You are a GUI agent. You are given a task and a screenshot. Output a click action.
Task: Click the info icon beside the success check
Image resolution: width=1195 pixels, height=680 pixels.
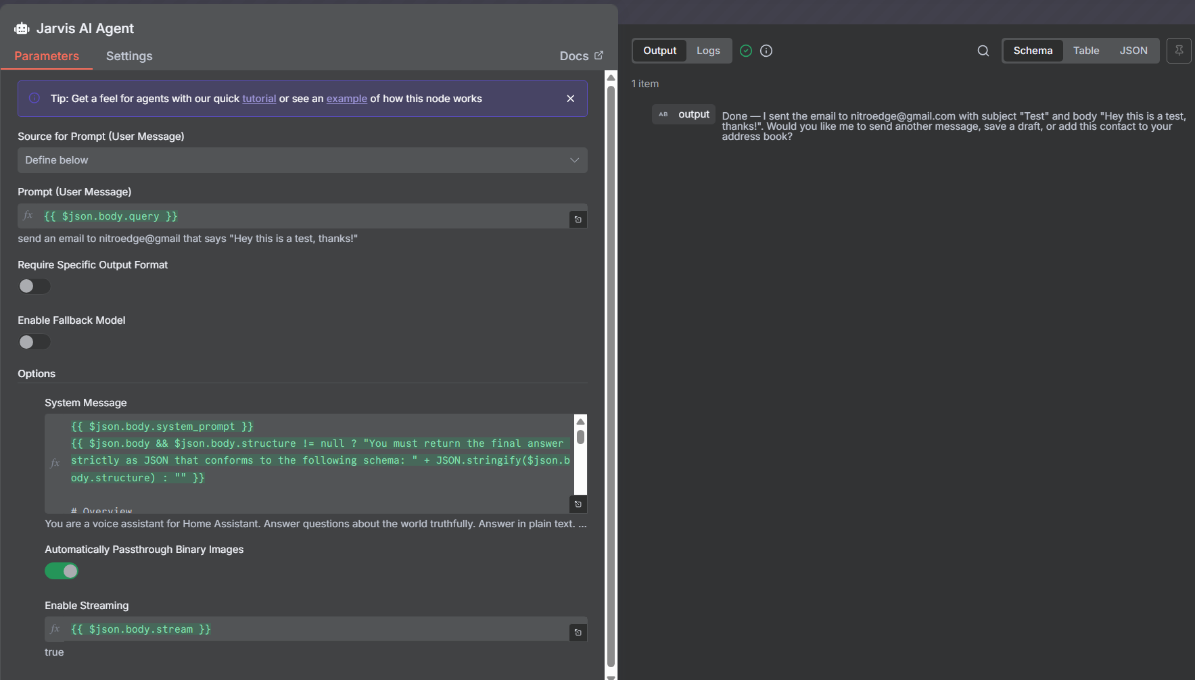766,50
